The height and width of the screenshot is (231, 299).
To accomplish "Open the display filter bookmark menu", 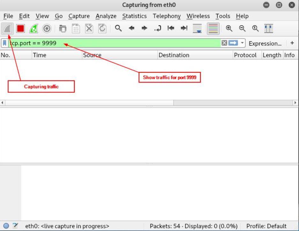I will [x=4, y=43].
